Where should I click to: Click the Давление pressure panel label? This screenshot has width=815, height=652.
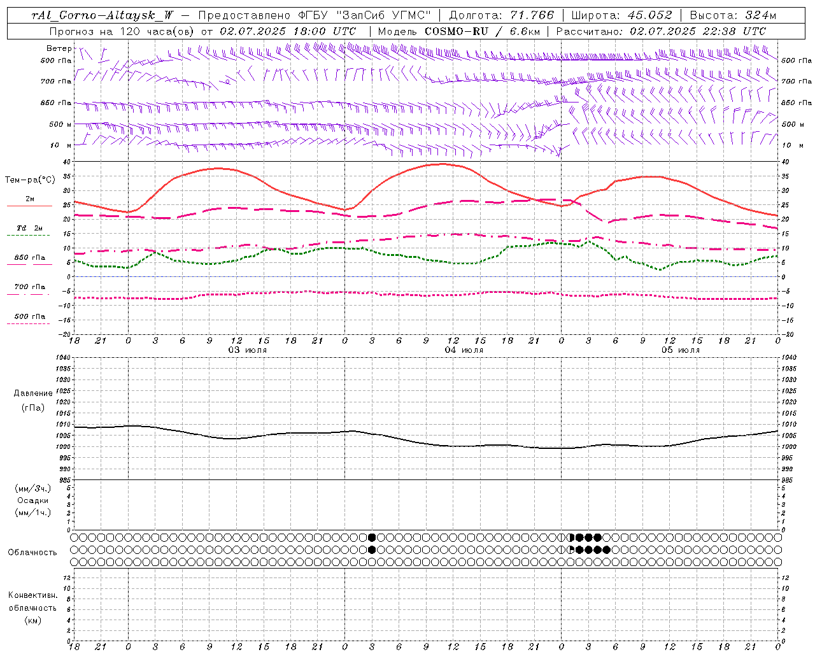point(33,393)
